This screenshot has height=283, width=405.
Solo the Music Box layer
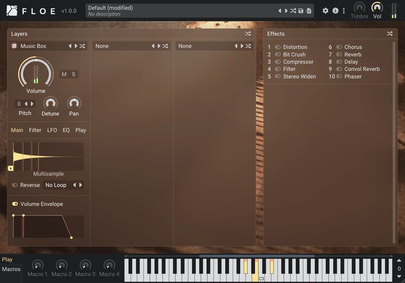pyautogui.click(x=73, y=74)
